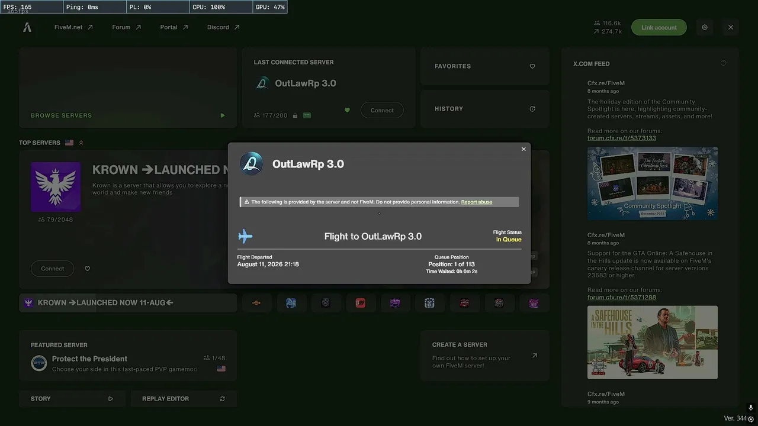Click the history clock icon
The image size is (758, 426).
(x=532, y=109)
